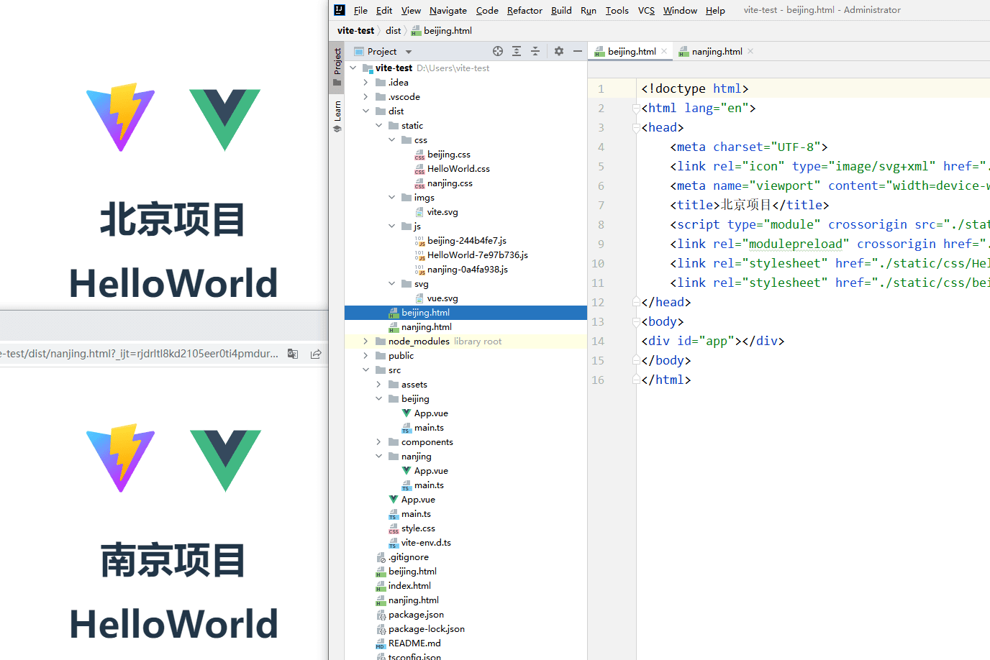The image size is (990, 660).
Task: Select package.json in project tree
Action: [416, 615]
